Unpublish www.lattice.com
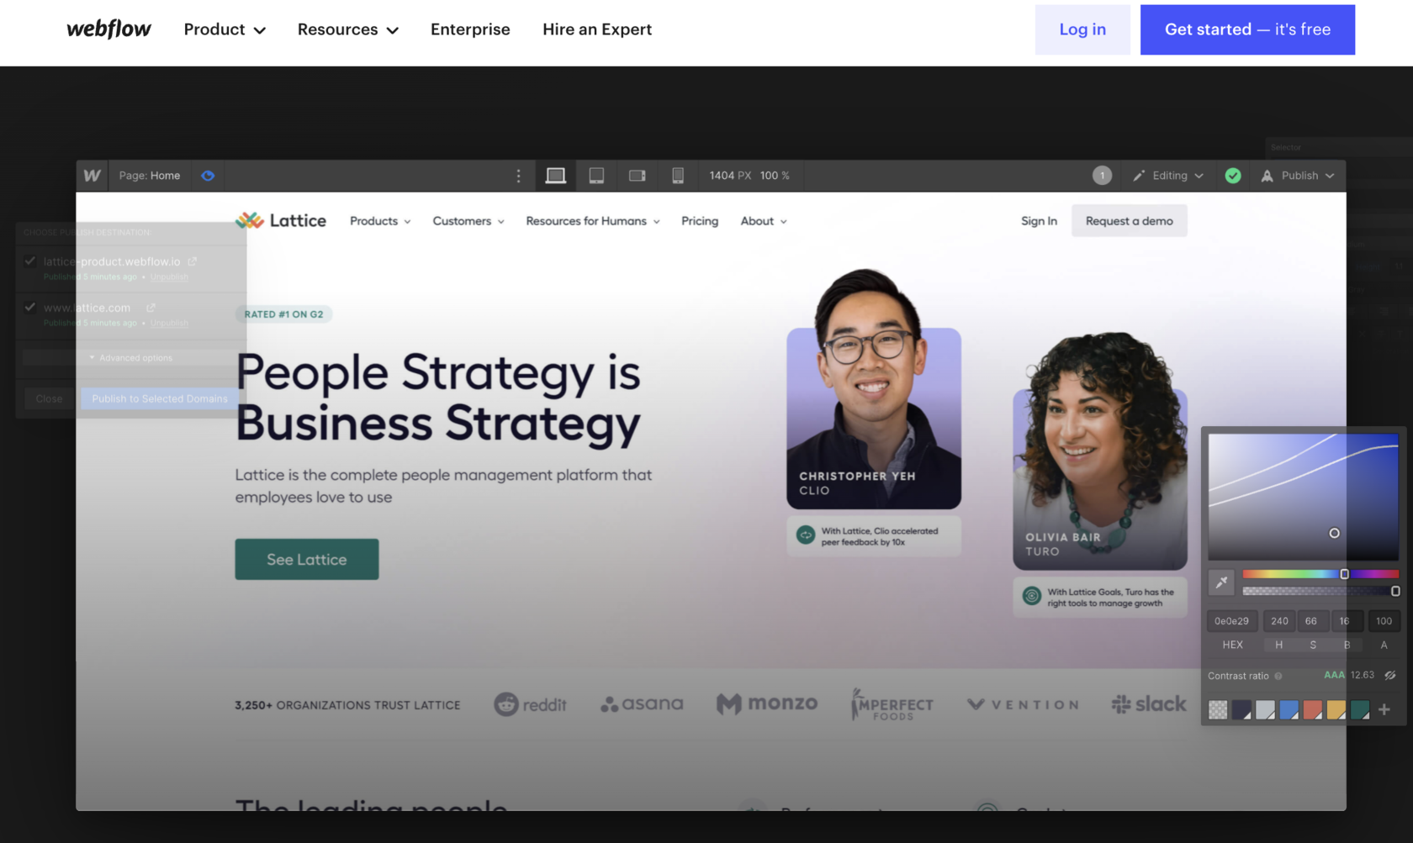This screenshot has width=1413, height=843. [x=169, y=323]
